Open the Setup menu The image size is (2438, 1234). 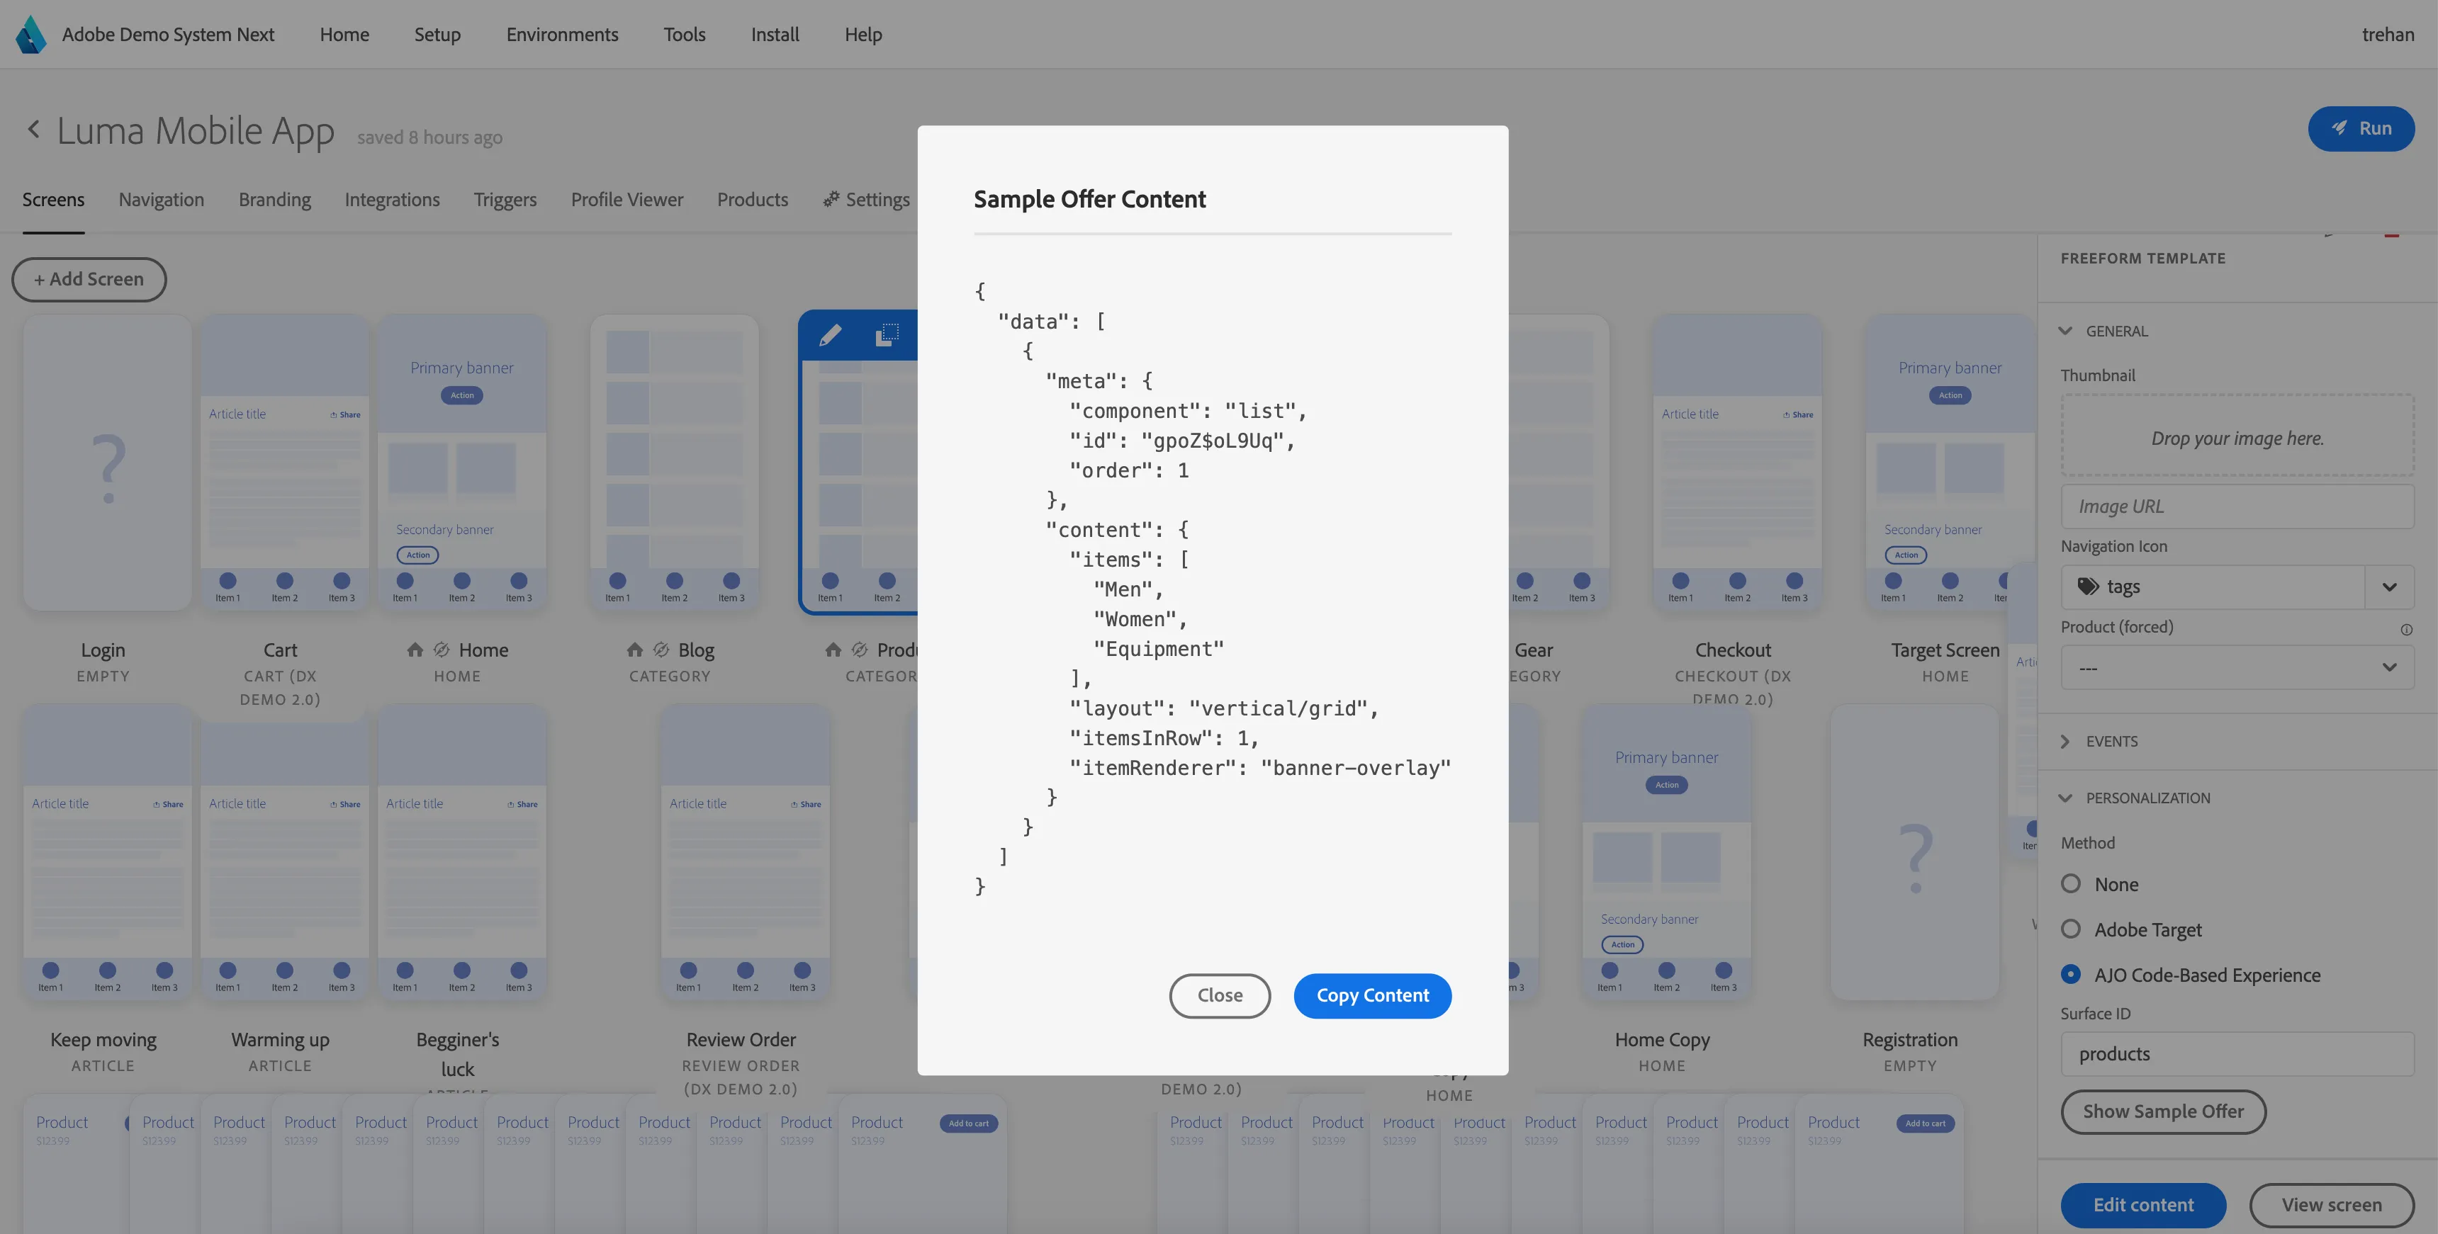point(437,34)
